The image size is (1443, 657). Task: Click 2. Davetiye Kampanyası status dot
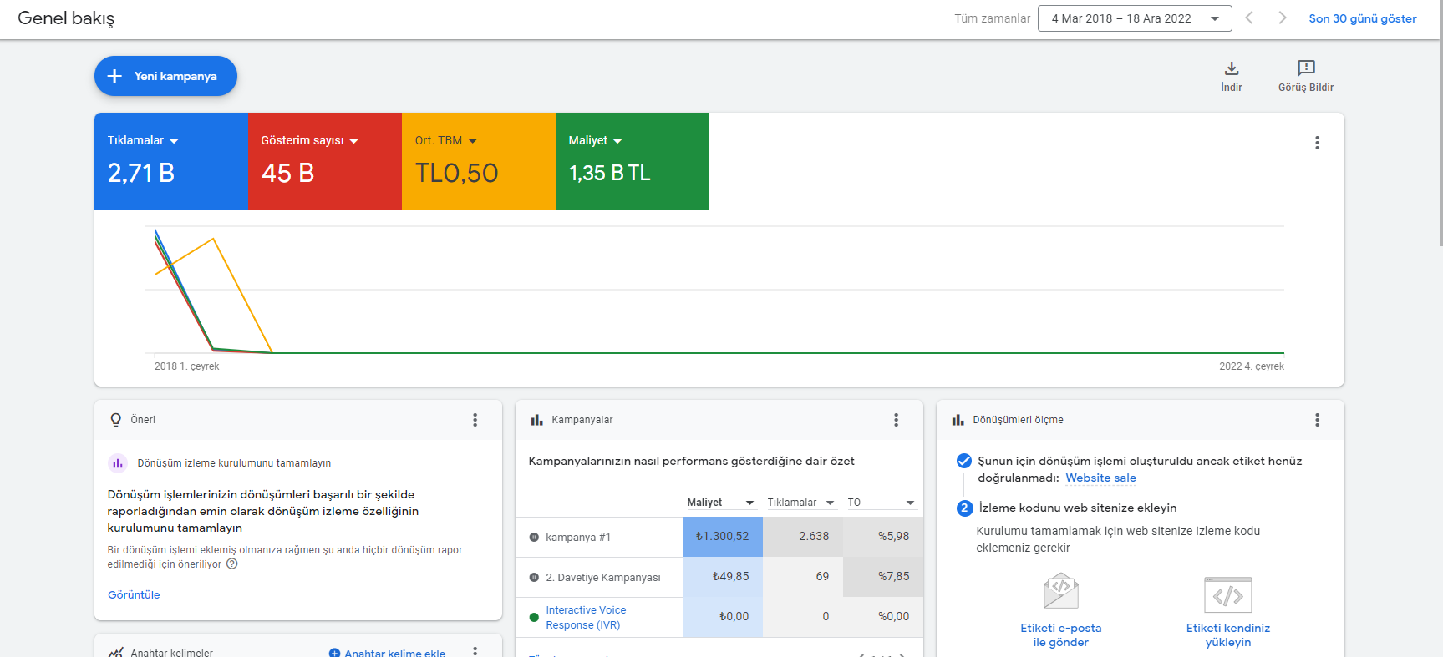pyautogui.click(x=534, y=577)
